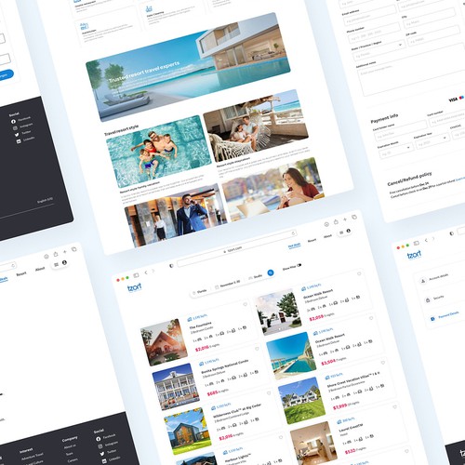Click the privacy shield icon beside address bar
Screen dimensions: 465x465
(x=171, y=266)
